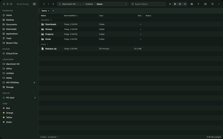This screenshot has height=139, width=223.
Task: Toggle the sidebar with the panel icon
Action: [34, 4]
